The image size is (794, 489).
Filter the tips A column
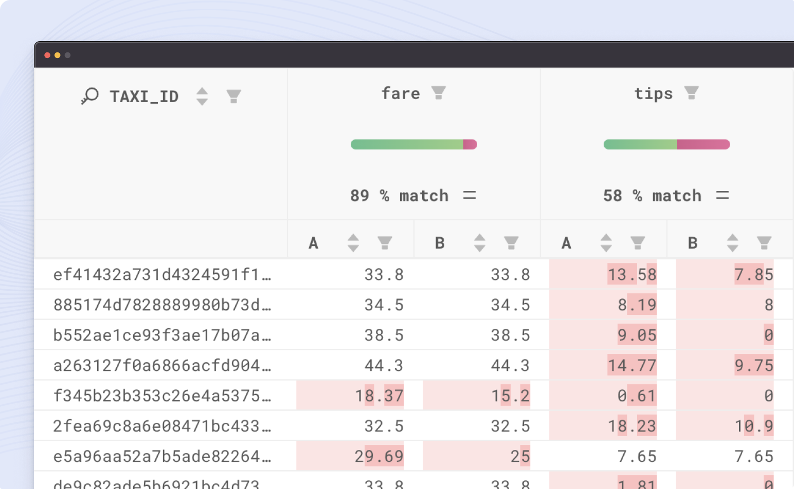click(x=638, y=242)
